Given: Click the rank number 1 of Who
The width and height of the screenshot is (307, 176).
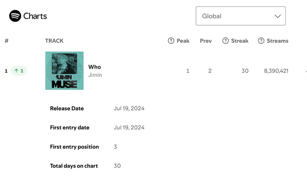Looking at the screenshot, I should click(6, 71).
